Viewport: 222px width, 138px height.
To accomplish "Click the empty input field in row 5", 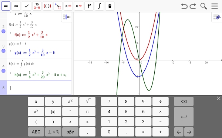I will 39,88.
